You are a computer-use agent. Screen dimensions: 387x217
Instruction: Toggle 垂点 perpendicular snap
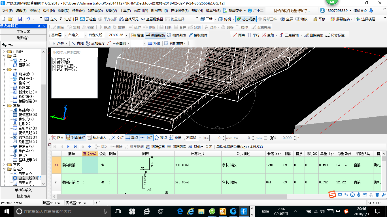click(x=132, y=138)
